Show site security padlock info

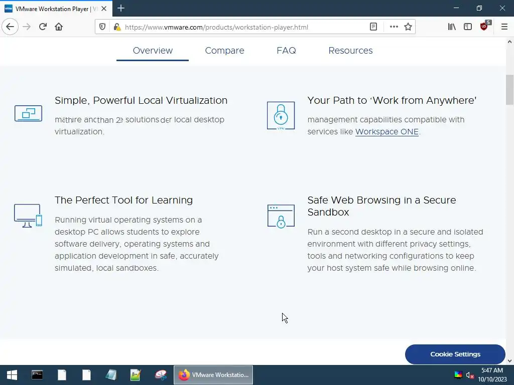click(x=117, y=27)
